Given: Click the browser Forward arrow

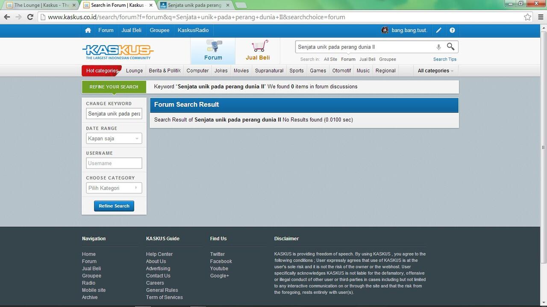Looking at the screenshot, I should tap(18, 17).
